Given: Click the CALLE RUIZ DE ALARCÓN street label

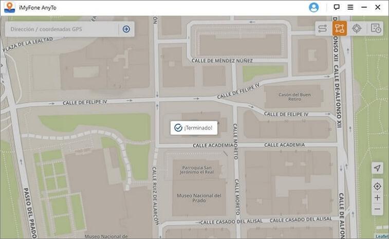Looking at the screenshot, I should tap(155, 196).
